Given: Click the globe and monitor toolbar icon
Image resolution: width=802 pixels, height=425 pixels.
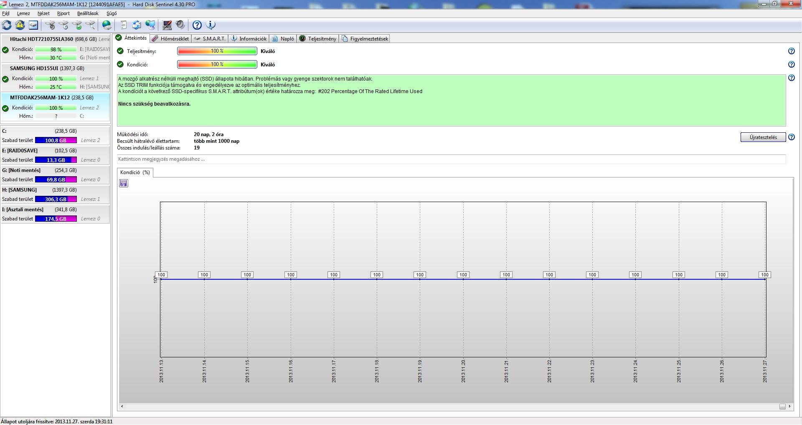Looking at the screenshot, I should tap(150, 25).
